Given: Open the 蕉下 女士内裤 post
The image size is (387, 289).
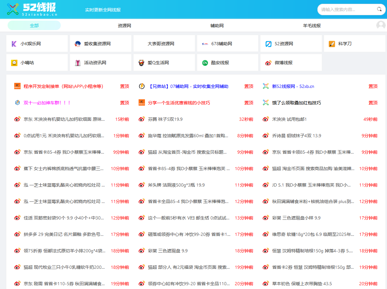Looking at the screenshot, I should click(64, 169).
